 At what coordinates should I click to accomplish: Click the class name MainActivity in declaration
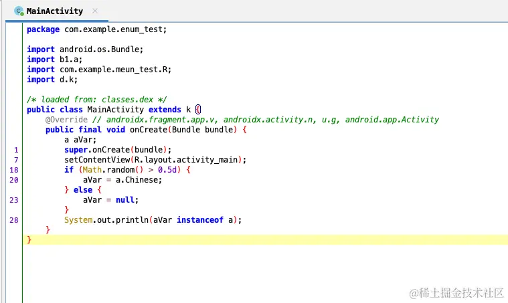(115, 110)
